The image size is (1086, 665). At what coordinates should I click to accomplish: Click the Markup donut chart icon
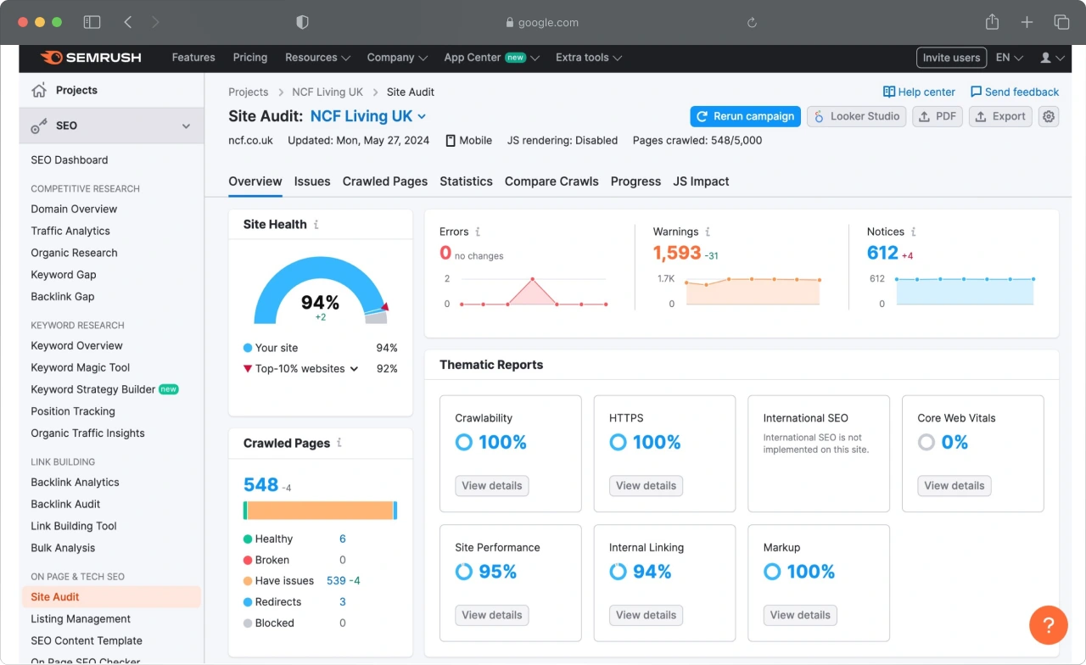coord(772,572)
